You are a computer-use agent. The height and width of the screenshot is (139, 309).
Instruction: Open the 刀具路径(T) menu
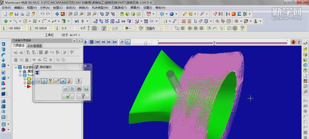119,8
